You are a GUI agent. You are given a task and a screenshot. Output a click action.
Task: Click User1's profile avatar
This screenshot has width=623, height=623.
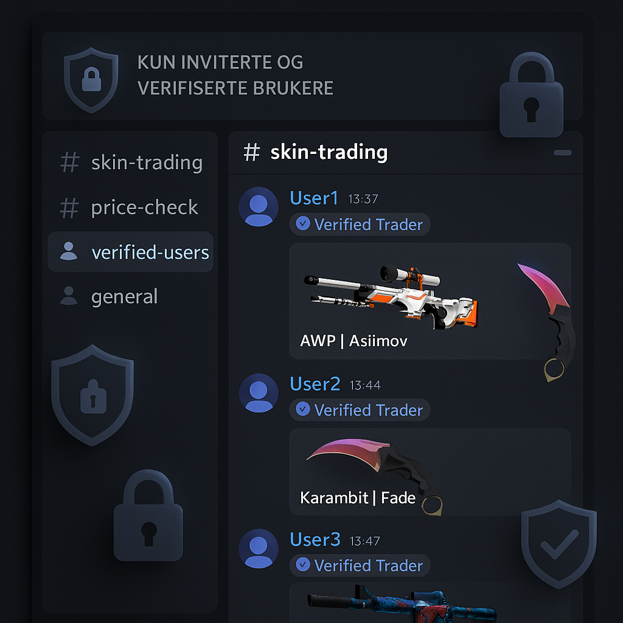258,207
